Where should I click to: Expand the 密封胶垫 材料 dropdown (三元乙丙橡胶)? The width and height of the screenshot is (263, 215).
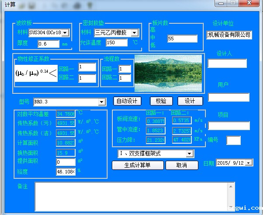(x=134, y=33)
